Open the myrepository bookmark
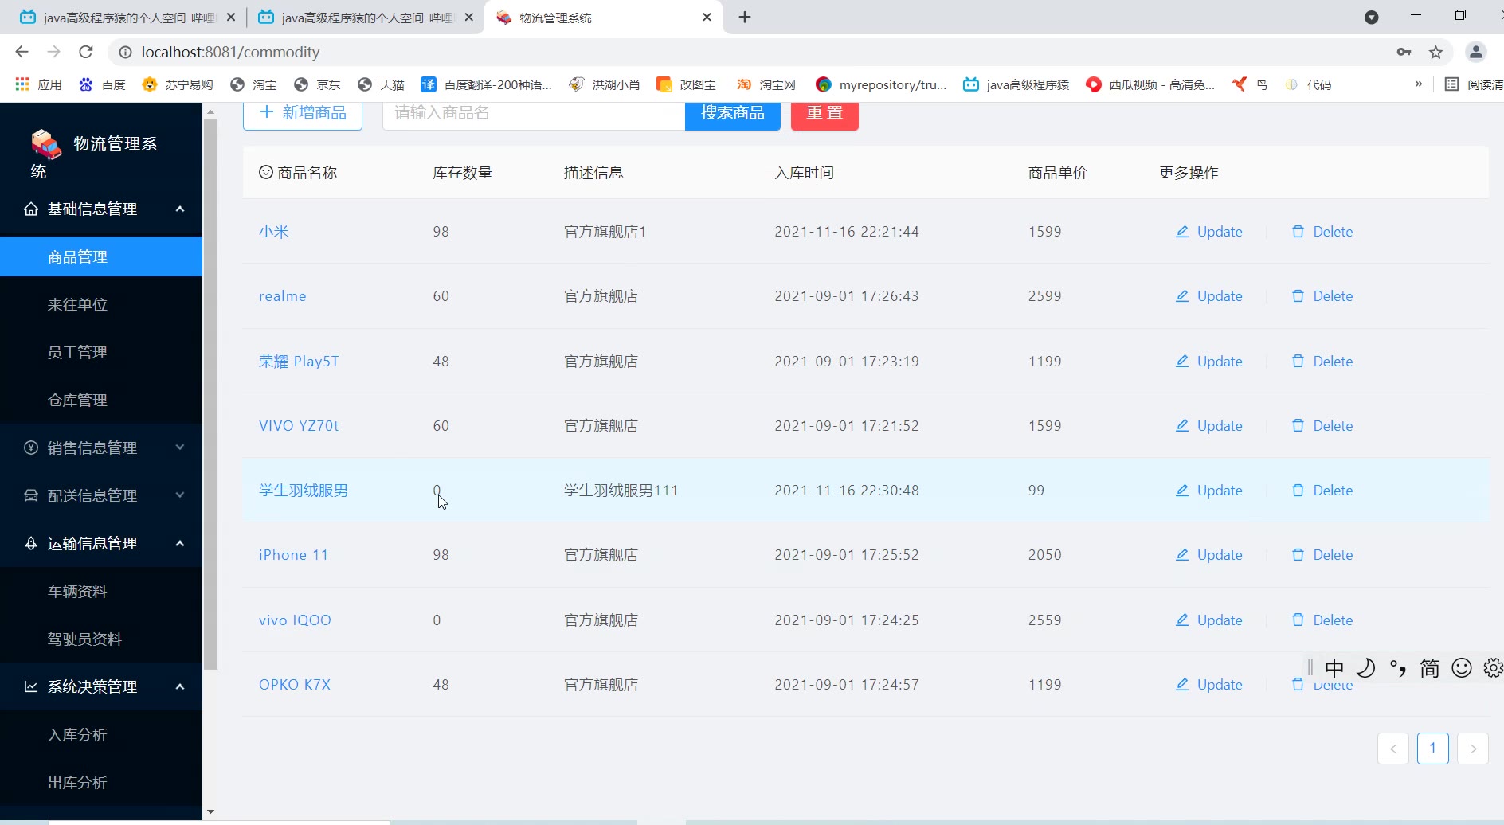Image resolution: width=1504 pixels, height=825 pixels. 881,84
